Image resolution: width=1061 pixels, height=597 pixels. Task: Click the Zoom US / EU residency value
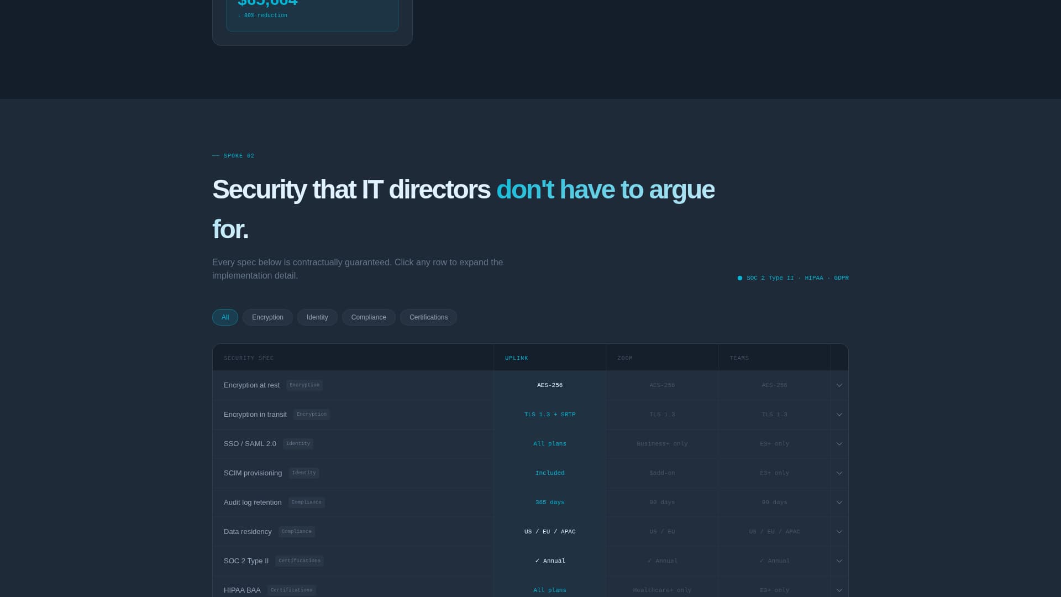pyautogui.click(x=662, y=532)
